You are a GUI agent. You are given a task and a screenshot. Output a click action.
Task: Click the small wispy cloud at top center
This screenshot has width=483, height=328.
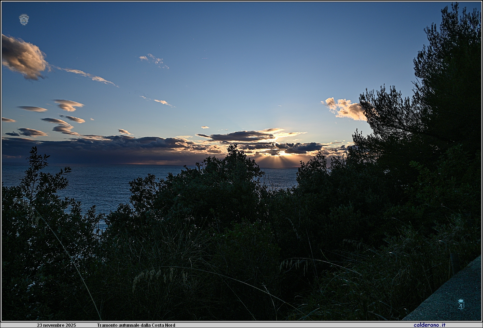click(x=154, y=60)
